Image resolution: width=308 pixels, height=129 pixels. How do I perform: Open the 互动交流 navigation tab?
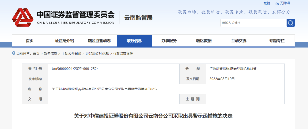pyautogui.click(x=239, y=41)
